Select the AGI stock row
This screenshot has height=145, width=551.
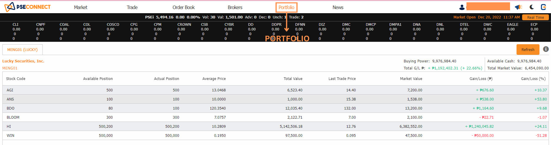(10, 90)
